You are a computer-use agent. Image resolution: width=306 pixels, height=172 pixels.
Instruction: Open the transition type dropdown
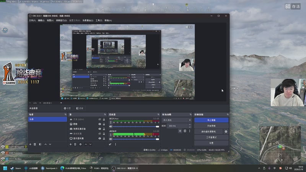coord(177,120)
